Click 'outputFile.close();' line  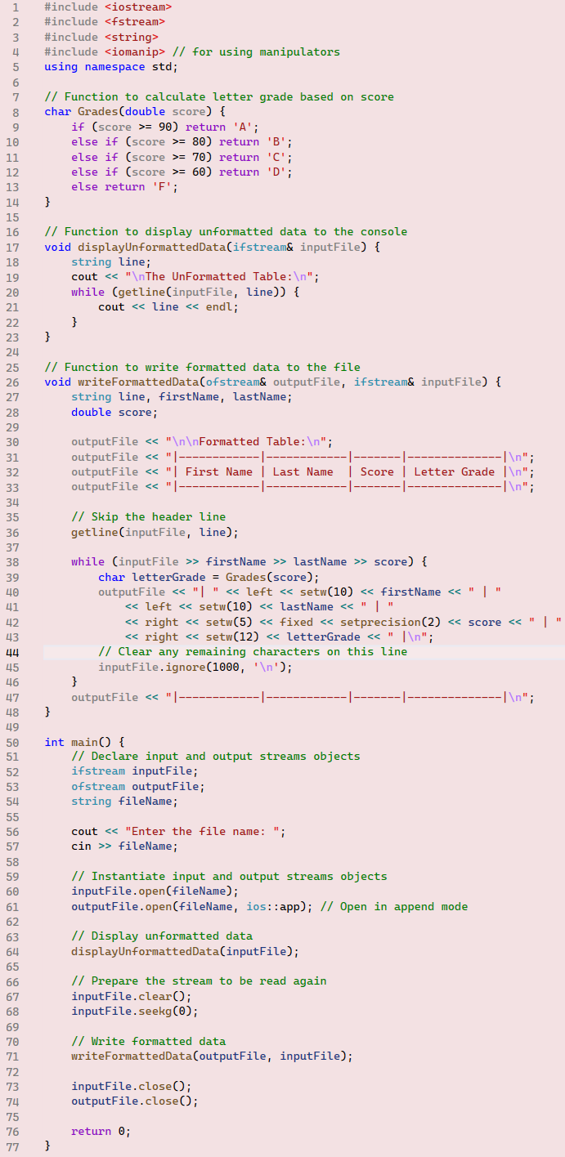[135, 1101]
